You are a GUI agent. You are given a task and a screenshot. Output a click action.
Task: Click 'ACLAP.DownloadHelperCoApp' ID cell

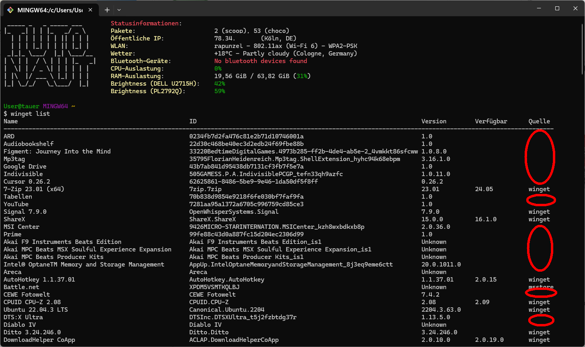point(234,340)
